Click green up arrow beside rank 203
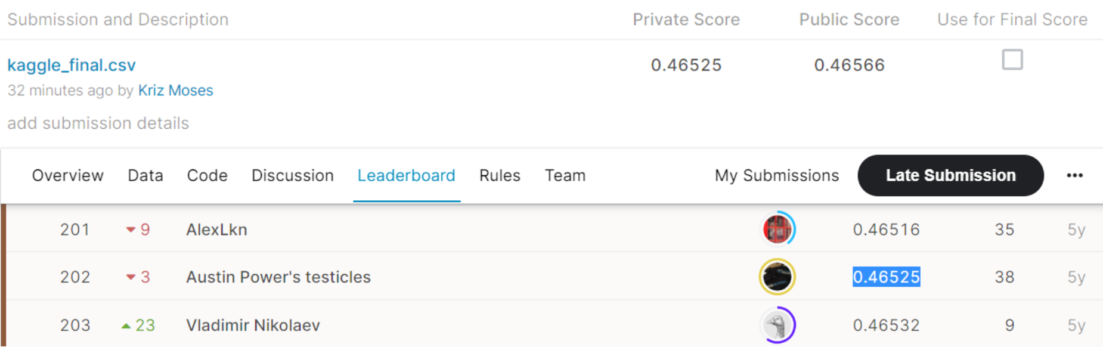 pos(126,326)
